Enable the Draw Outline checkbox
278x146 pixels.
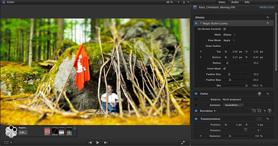tap(224, 46)
